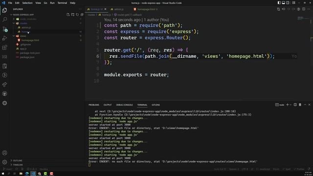Viewport: 313px width, 176px height.
Task: Open the Go menu
Action: coord(45,3)
